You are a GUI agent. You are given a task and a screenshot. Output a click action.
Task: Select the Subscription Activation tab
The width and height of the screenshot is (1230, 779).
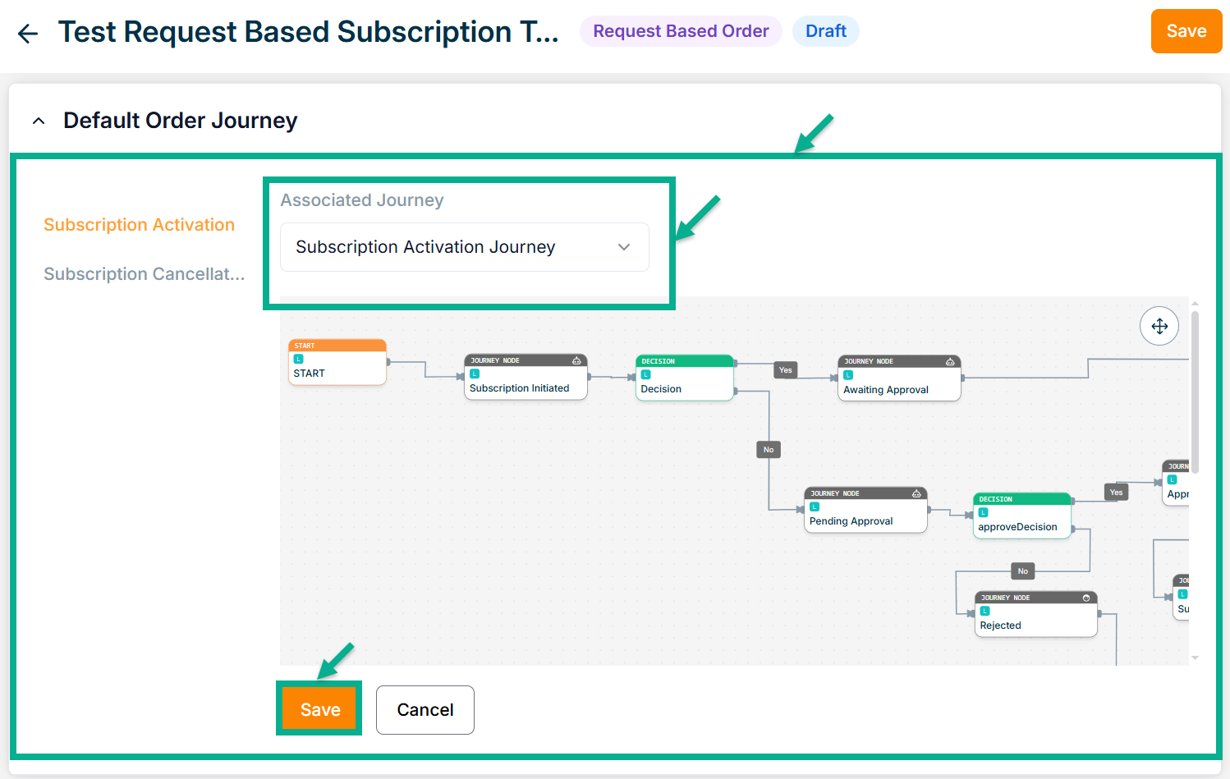coord(139,225)
